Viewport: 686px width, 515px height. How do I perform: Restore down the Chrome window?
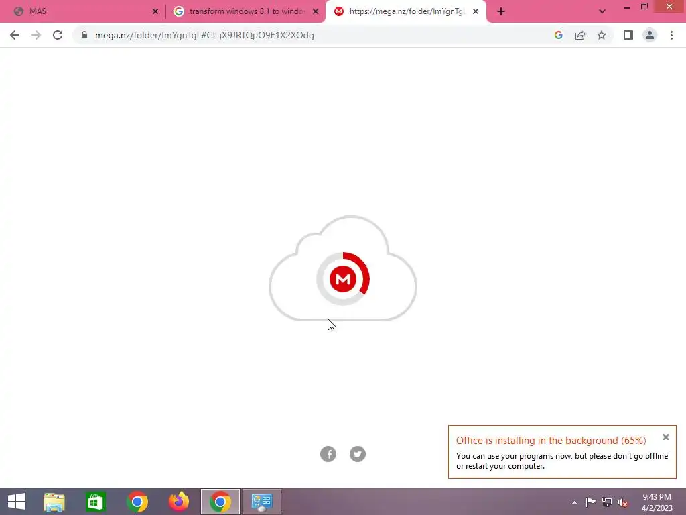point(644,7)
